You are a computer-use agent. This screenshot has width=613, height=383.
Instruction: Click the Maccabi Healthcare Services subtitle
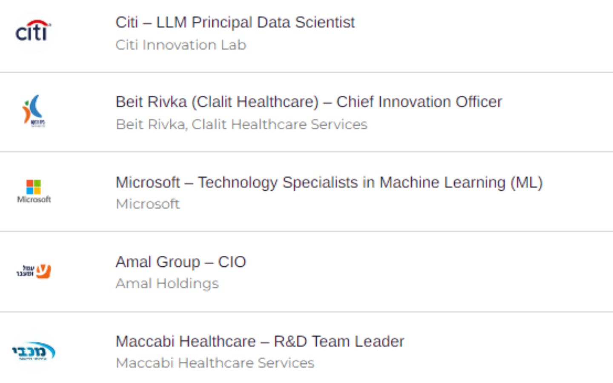pyautogui.click(x=215, y=363)
